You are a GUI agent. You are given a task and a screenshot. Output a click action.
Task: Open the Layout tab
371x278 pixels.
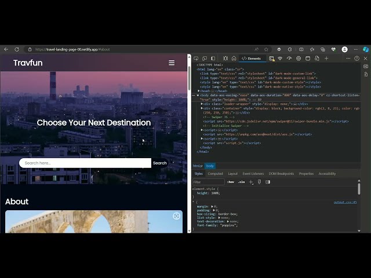pos(232,174)
